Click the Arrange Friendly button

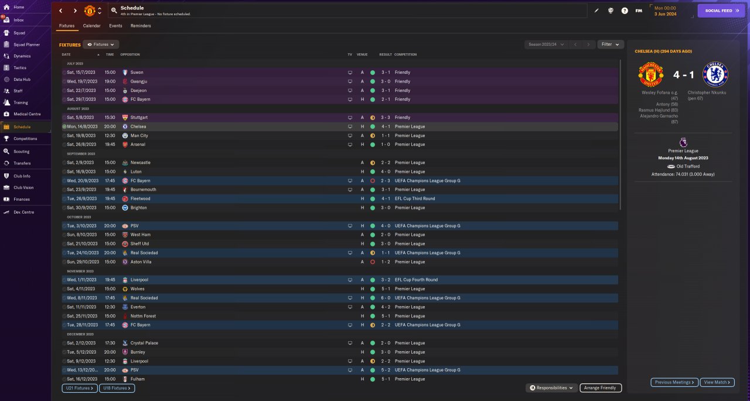tap(601, 388)
